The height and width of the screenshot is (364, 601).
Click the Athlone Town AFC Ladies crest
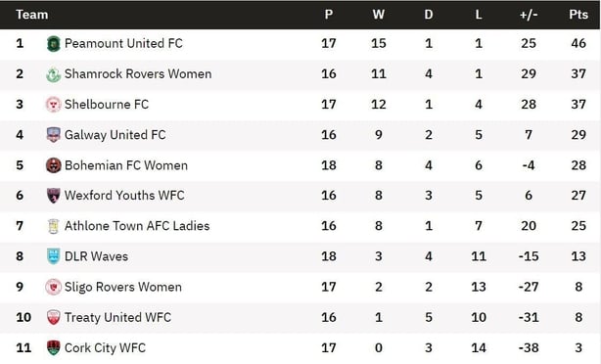(x=53, y=226)
